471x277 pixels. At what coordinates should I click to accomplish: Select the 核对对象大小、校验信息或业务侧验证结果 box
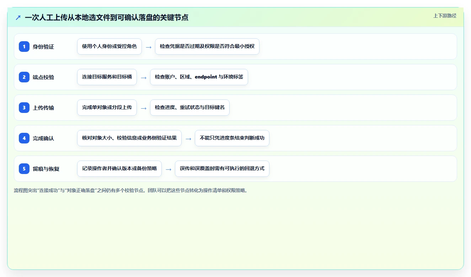(129, 138)
